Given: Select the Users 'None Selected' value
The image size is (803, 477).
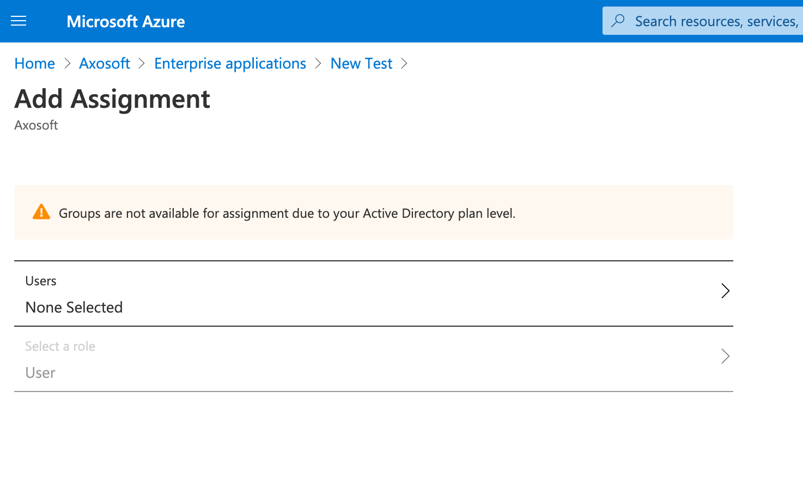Looking at the screenshot, I should [x=74, y=308].
